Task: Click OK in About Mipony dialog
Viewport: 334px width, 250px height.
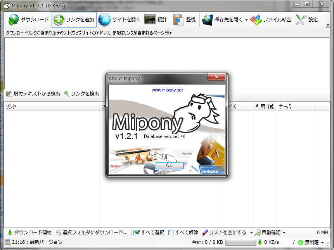Action: point(170,166)
